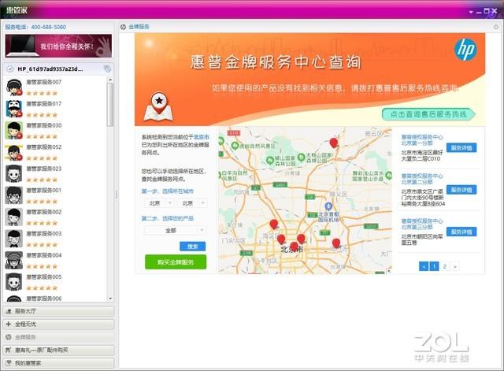Switch to the 金牌服务 tab
Screen dimensions: 504x371
pyautogui.click(x=139, y=27)
